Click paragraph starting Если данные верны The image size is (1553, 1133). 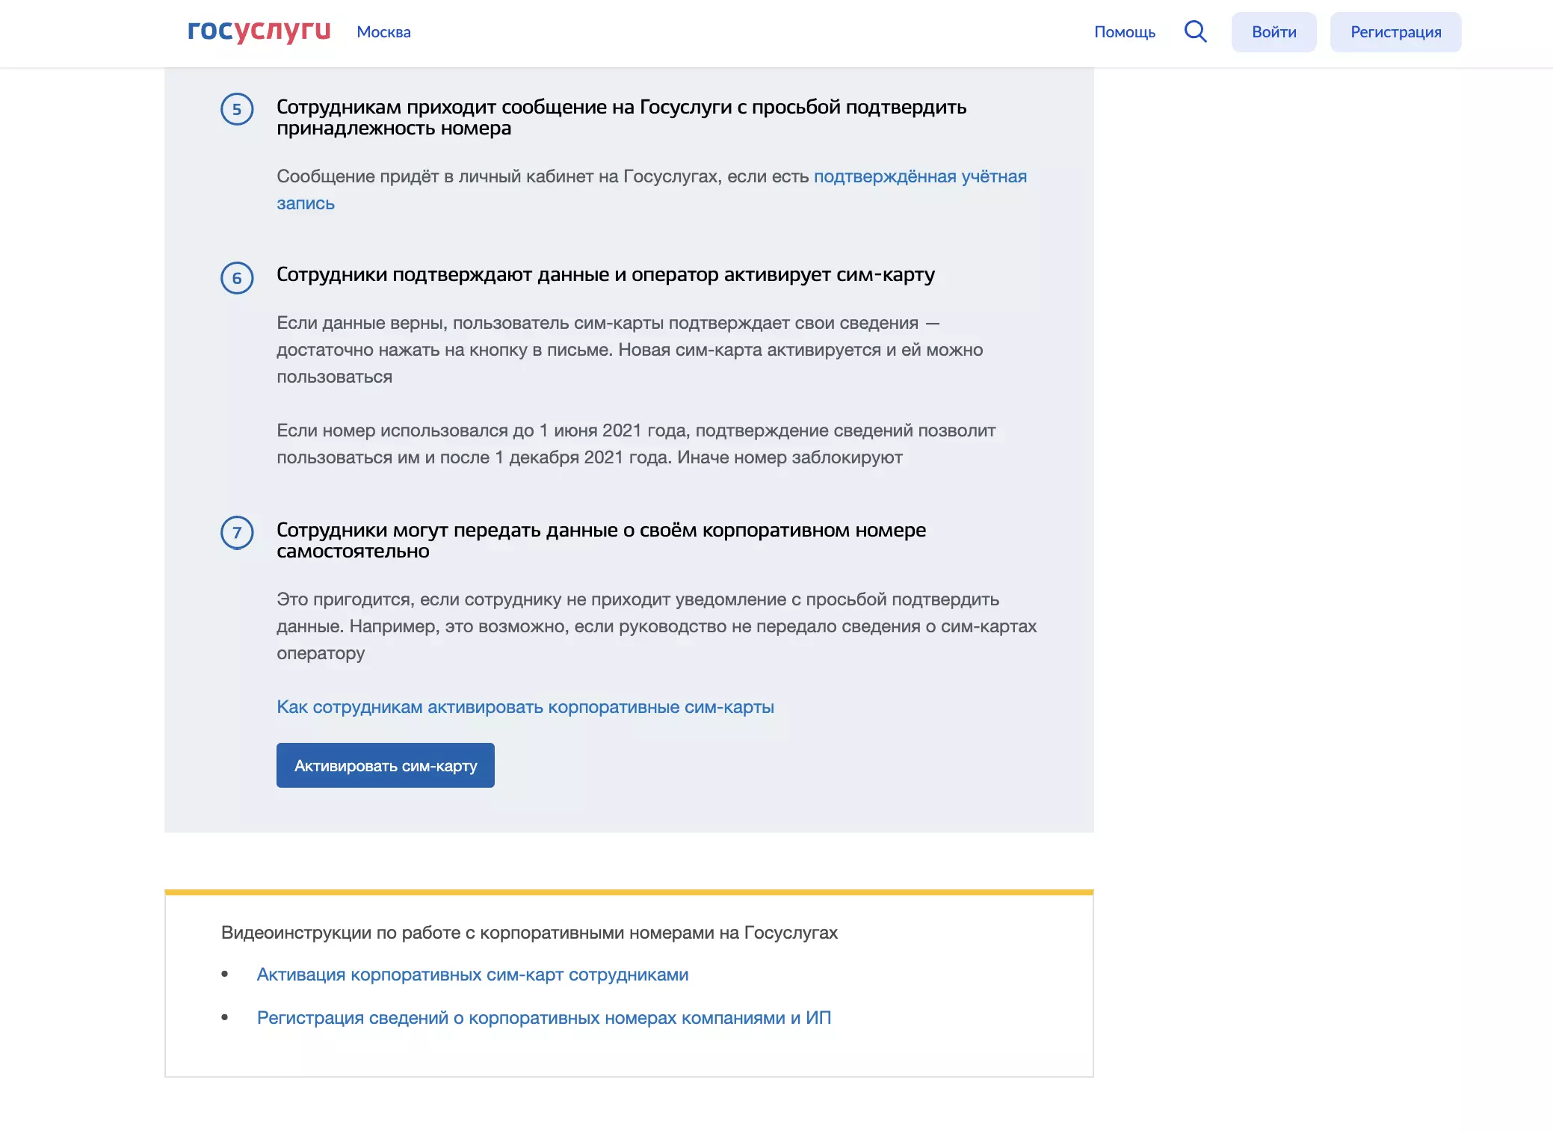pos(629,350)
